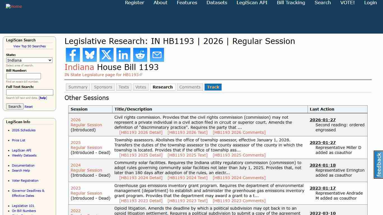Image resolution: width=383 pixels, height=215 pixels.
Task: Share the bill on LinkedIn
Action: point(123,55)
